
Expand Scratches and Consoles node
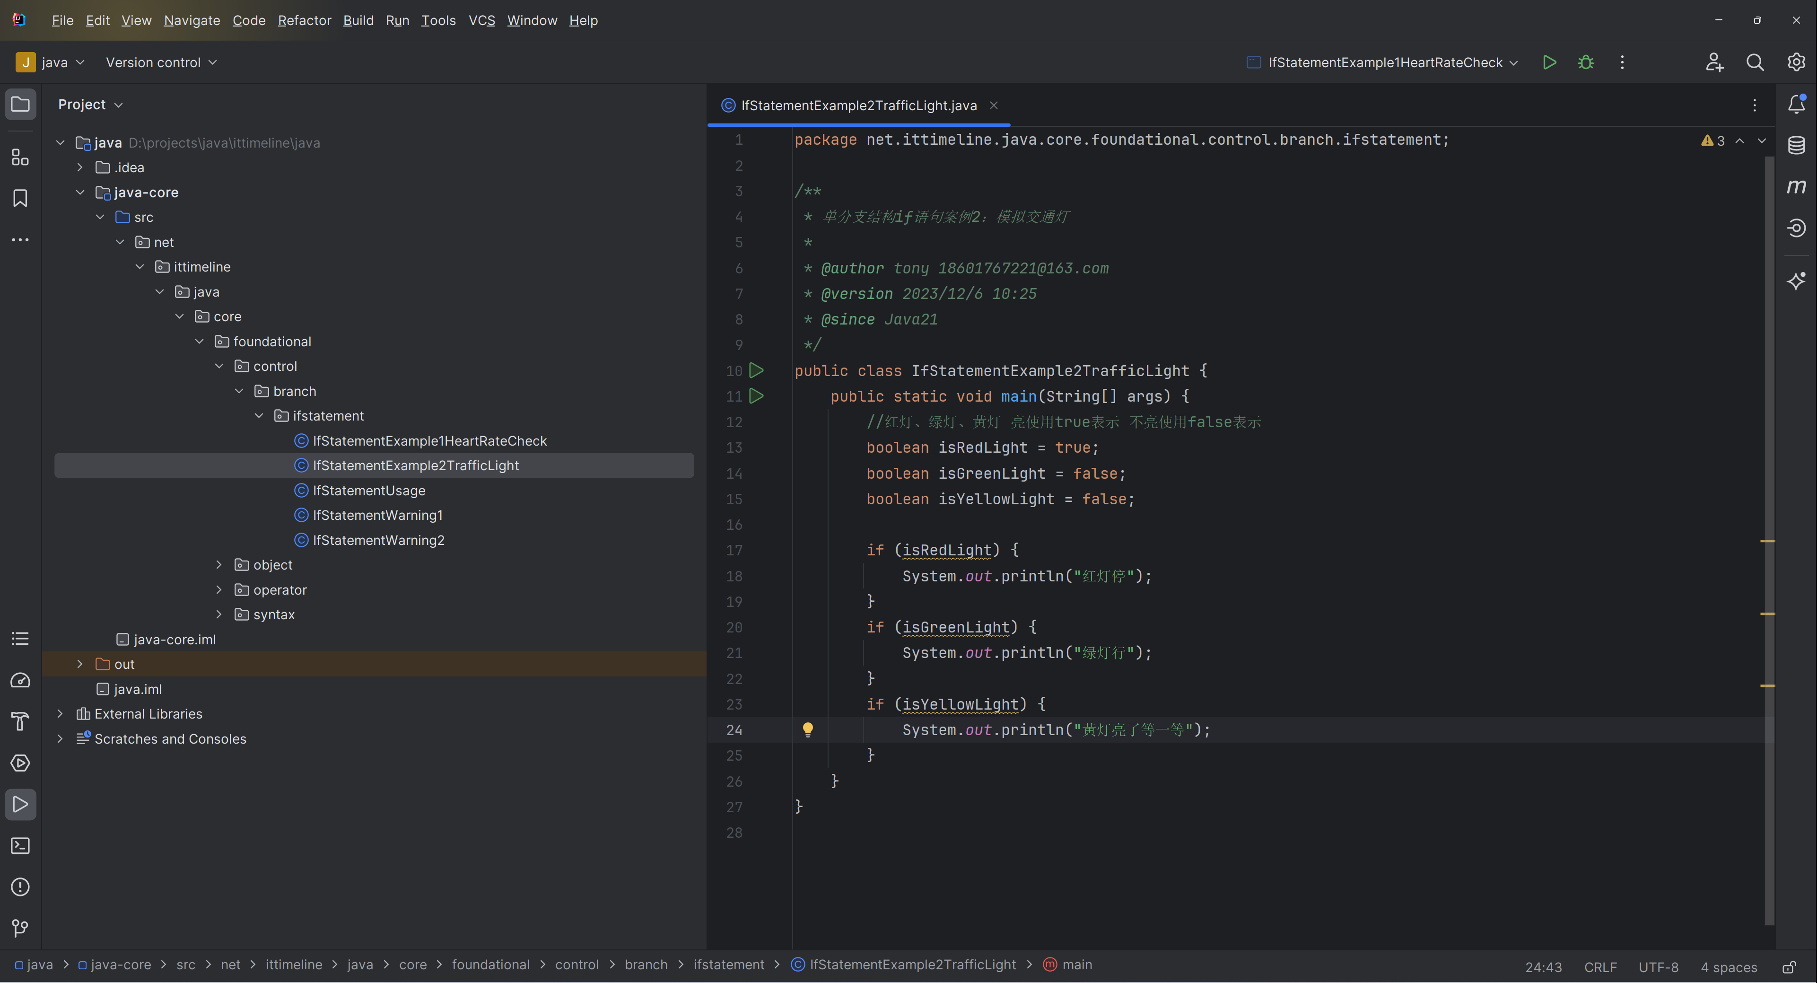coord(60,738)
